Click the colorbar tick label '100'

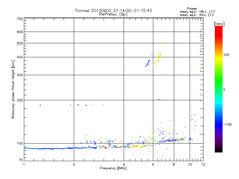point(226,55)
